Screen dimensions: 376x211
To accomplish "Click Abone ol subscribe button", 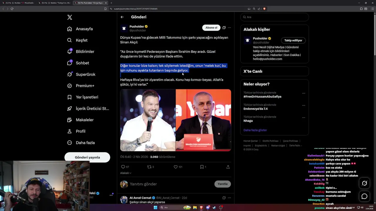I will [x=211, y=28].
